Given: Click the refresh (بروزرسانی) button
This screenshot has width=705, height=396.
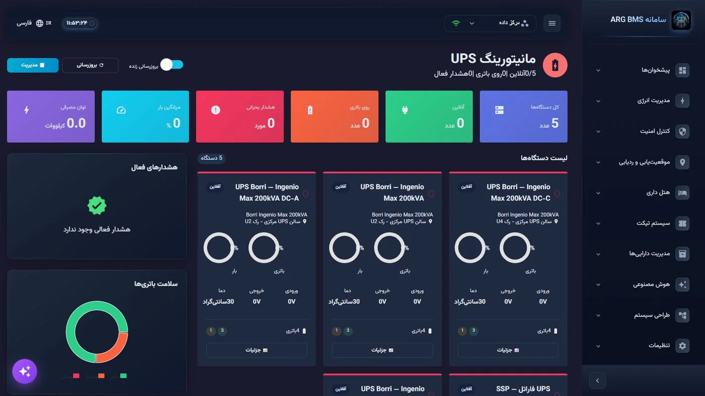Looking at the screenshot, I should click(x=90, y=65).
